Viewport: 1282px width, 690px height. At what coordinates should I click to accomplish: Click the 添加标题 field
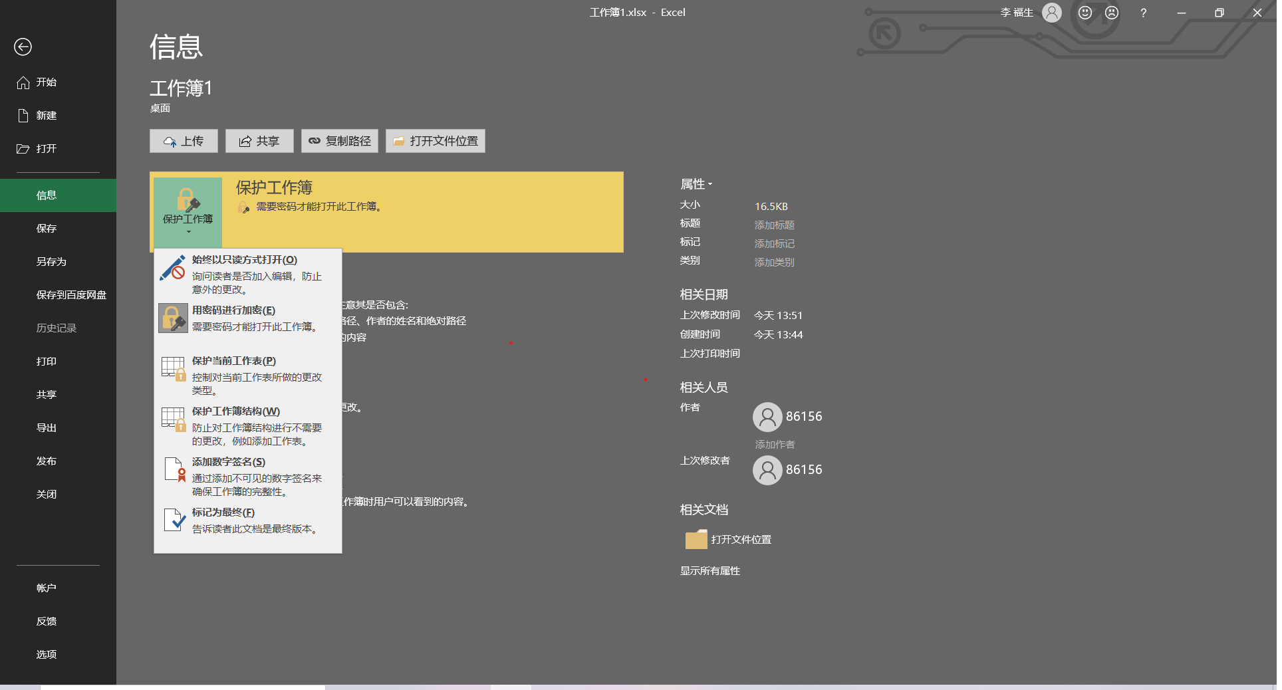[x=775, y=225]
